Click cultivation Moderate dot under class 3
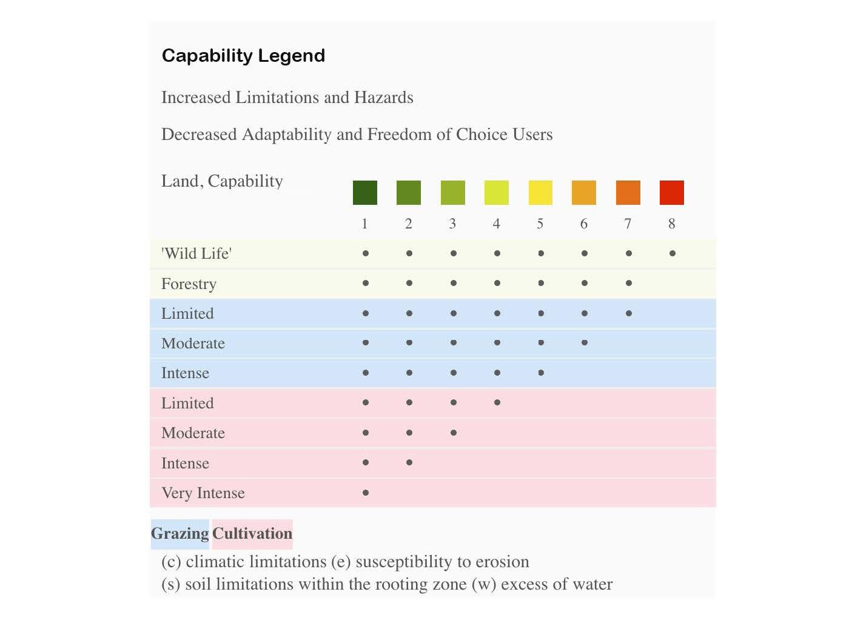This screenshot has width=866, height=626. point(454,433)
